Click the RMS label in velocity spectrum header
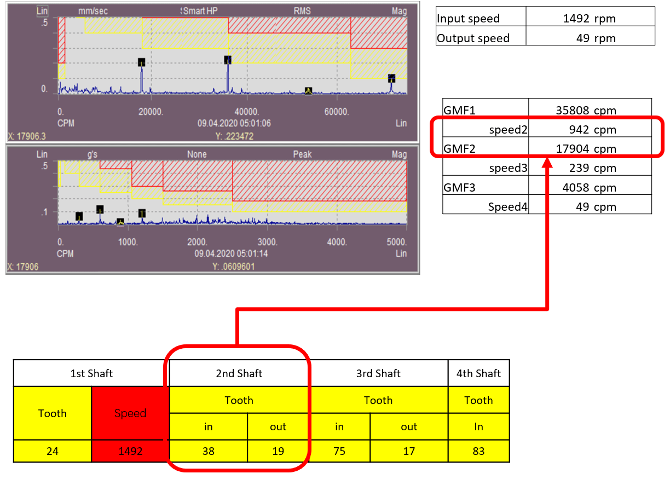Image resolution: width=670 pixels, height=479 pixels. (x=302, y=11)
